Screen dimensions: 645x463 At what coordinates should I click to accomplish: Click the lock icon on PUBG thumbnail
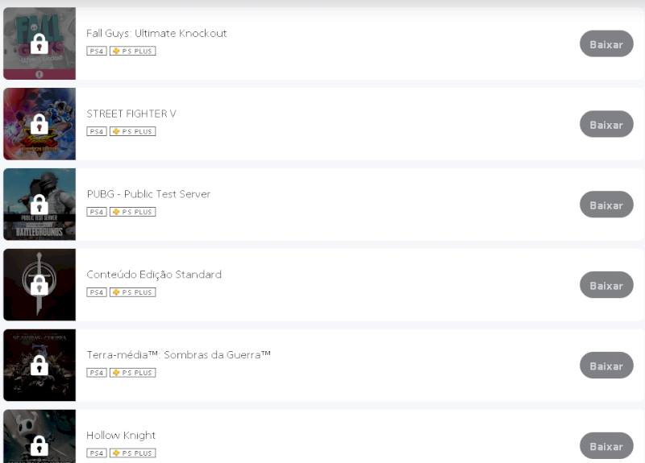[39, 205]
